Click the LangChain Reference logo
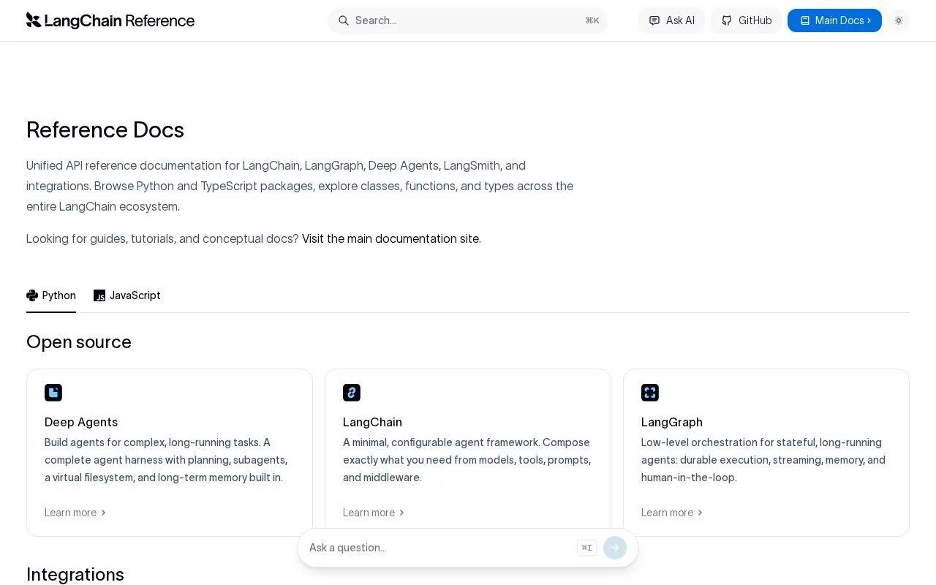Image resolution: width=936 pixels, height=585 pixels. click(110, 20)
